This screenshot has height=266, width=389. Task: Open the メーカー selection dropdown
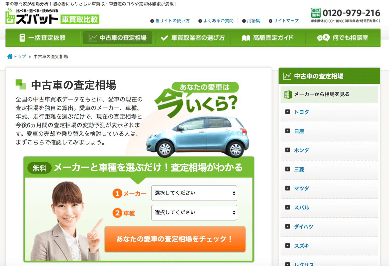point(194,193)
